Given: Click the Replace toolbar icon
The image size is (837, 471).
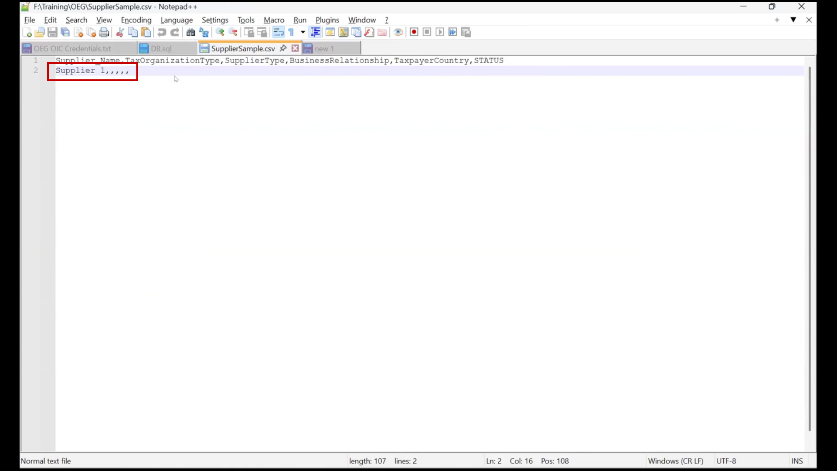Looking at the screenshot, I should coord(204,32).
